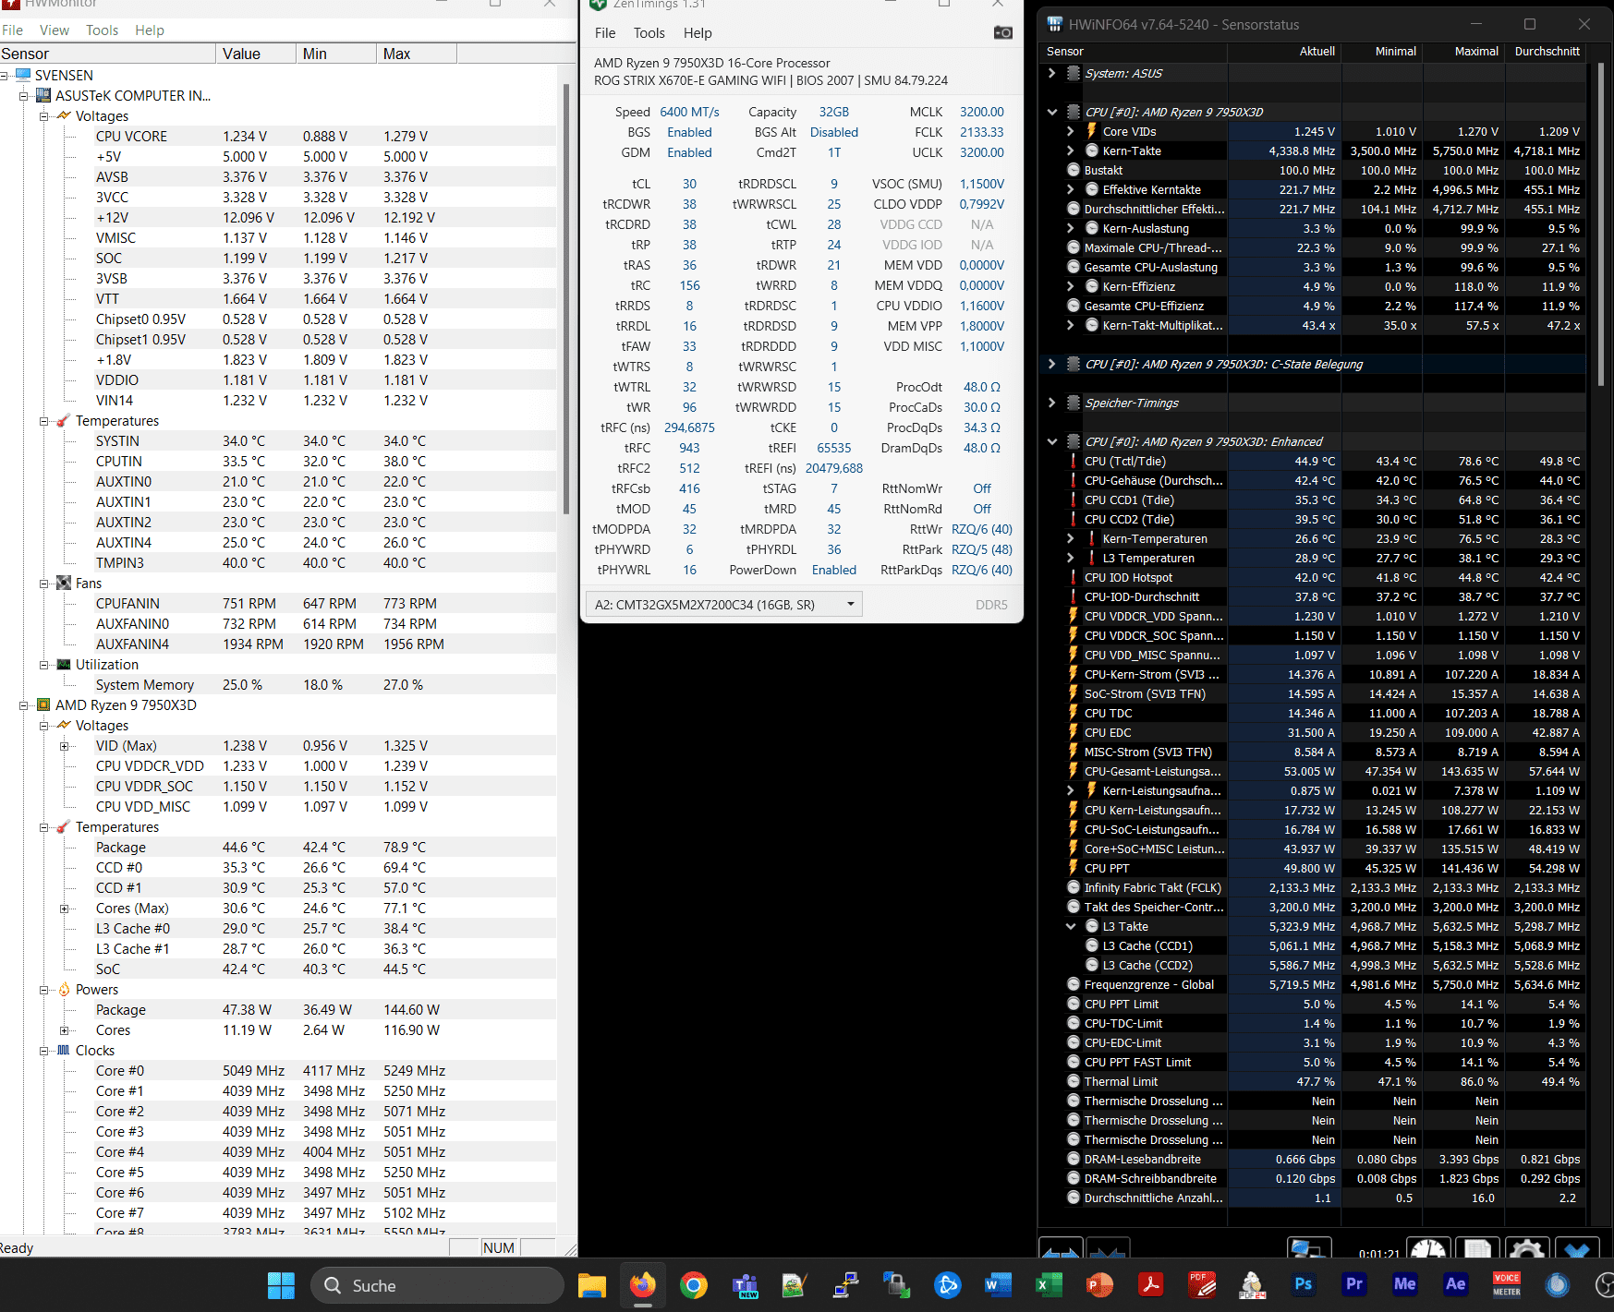Click the Utilization node icon in HWMonitor
This screenshot has width=1614, height=1312.
tap(64, 664)
